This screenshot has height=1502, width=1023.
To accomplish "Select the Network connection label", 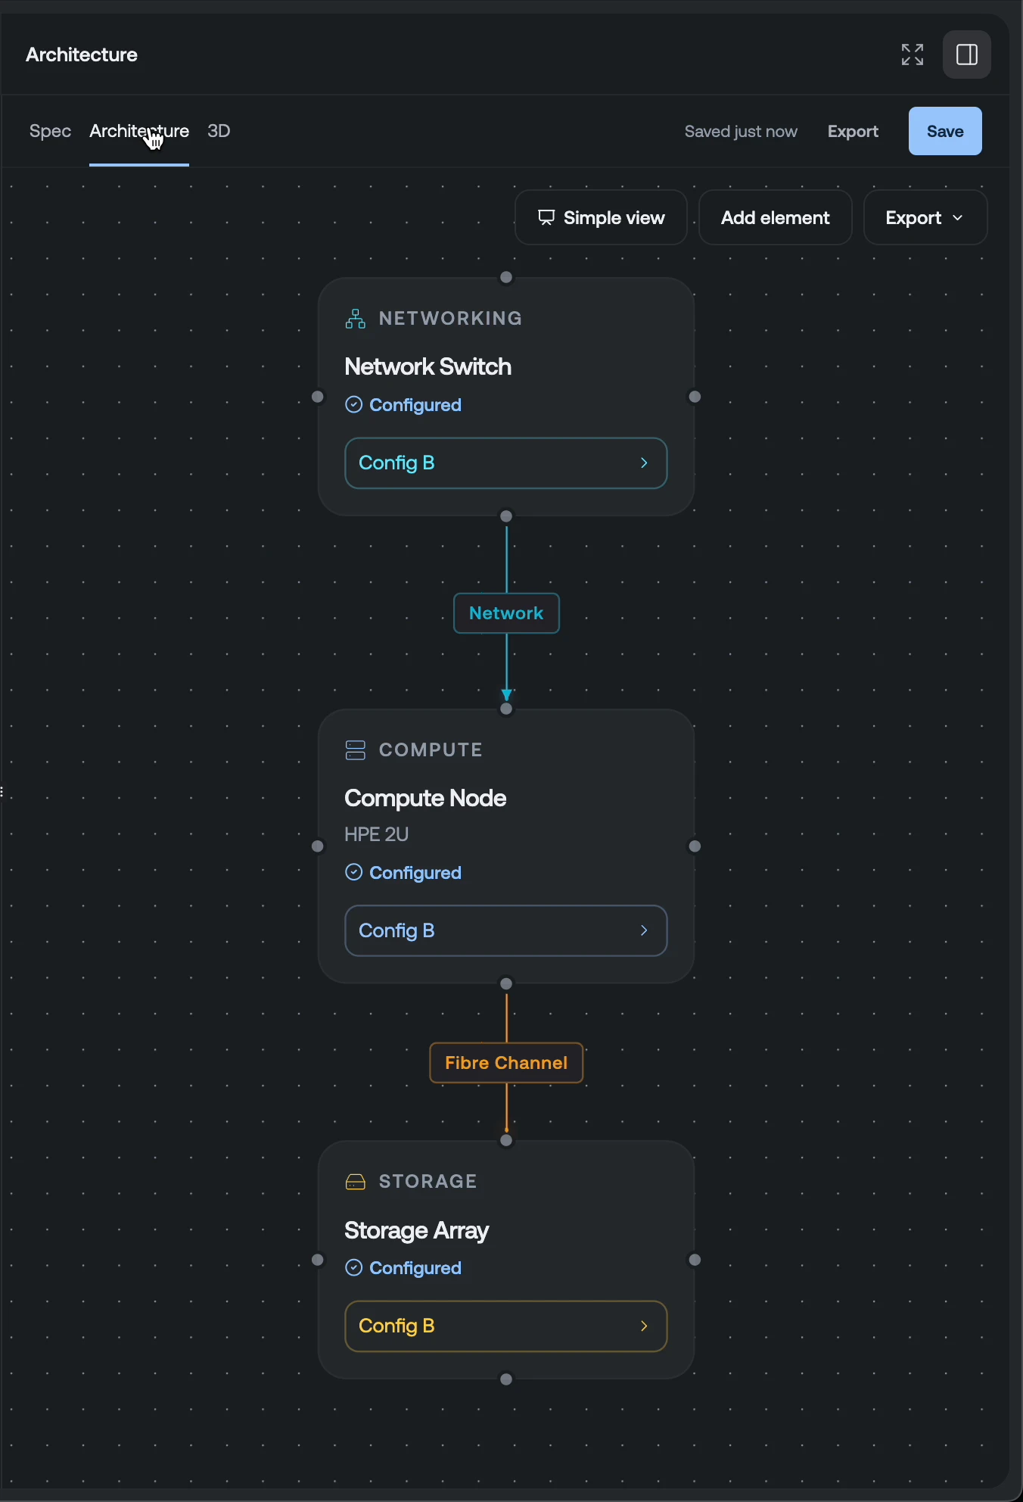I will tap(506, 613).
